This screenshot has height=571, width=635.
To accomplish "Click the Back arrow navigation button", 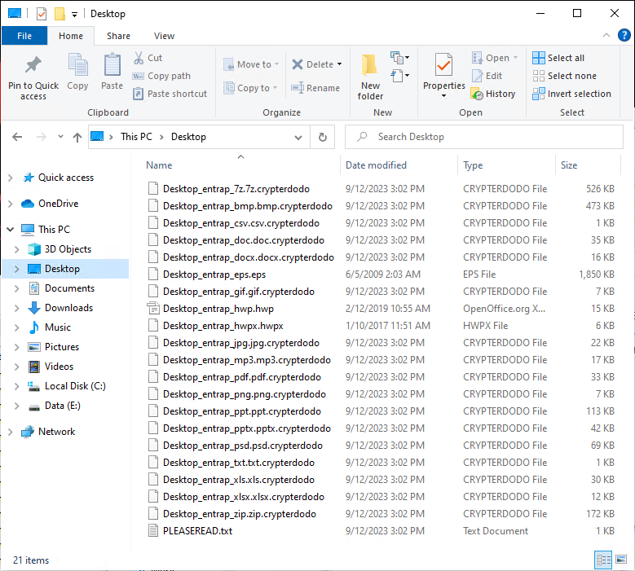I will [17, 137].
